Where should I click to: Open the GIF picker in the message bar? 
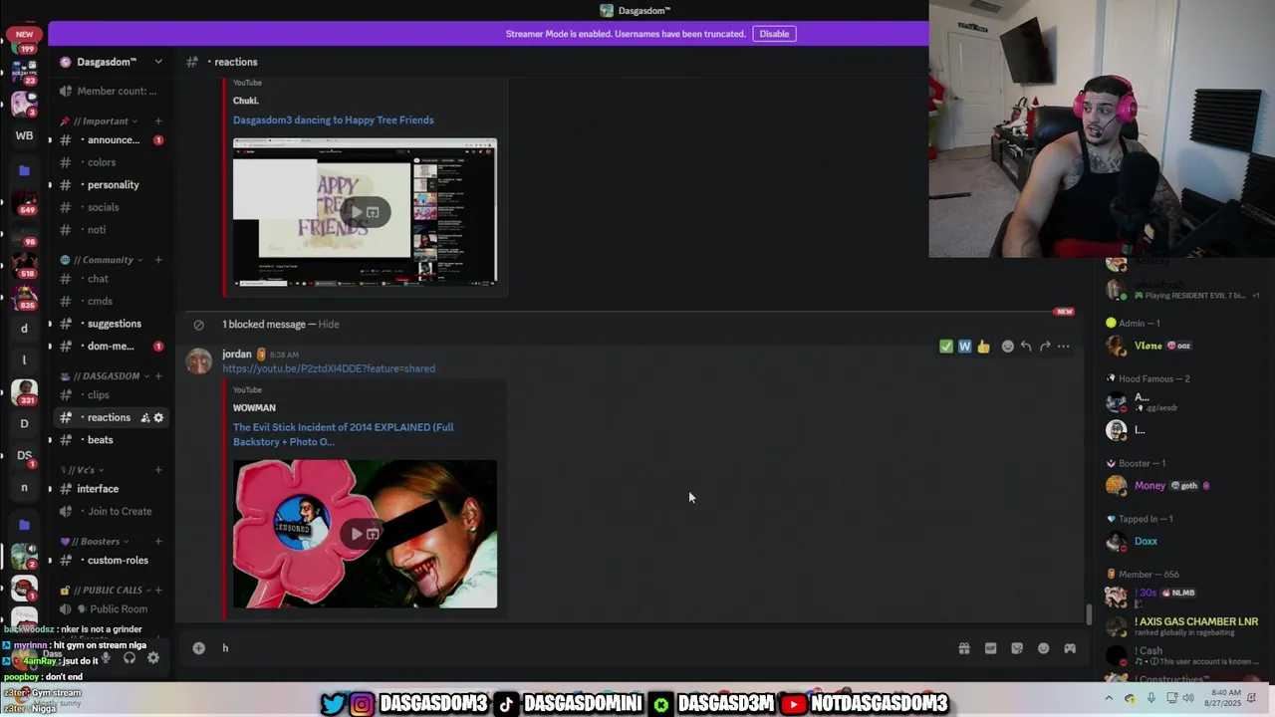tap(990, 648)
